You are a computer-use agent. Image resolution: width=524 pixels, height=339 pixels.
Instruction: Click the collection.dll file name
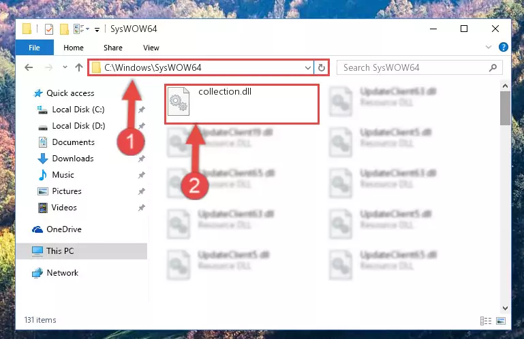[x=225, y=91]
